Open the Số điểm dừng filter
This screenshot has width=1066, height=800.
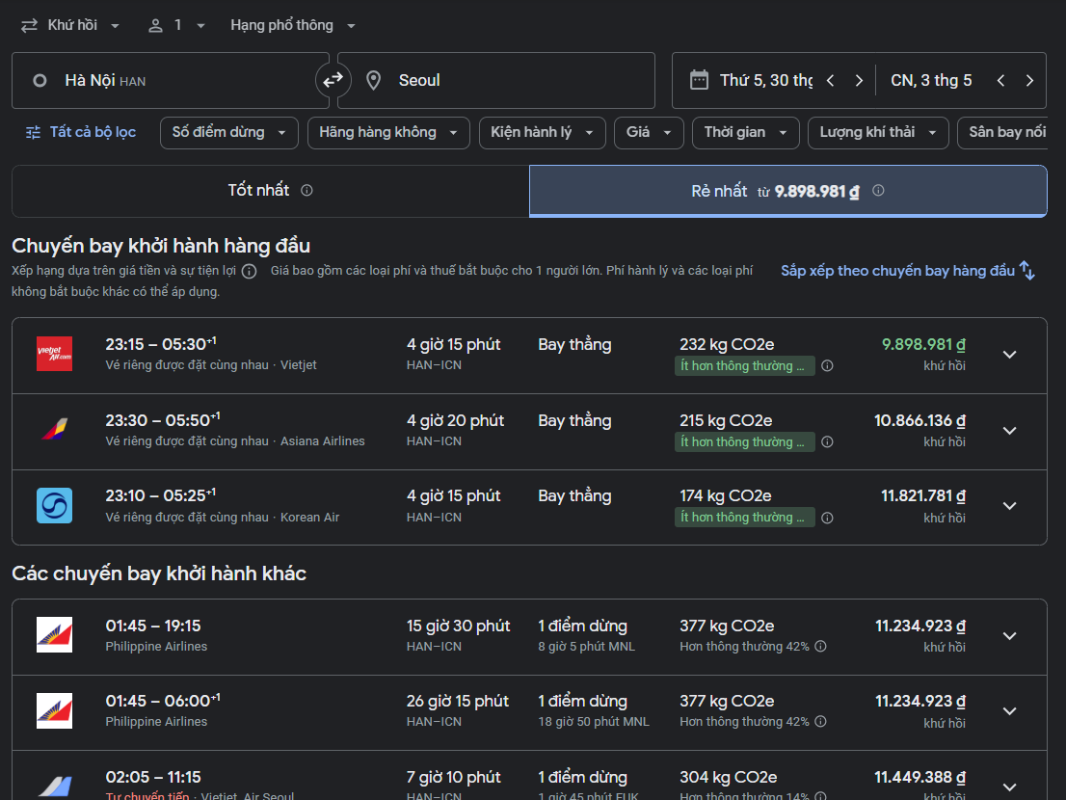pyautogui.click(x=228, y=133)
